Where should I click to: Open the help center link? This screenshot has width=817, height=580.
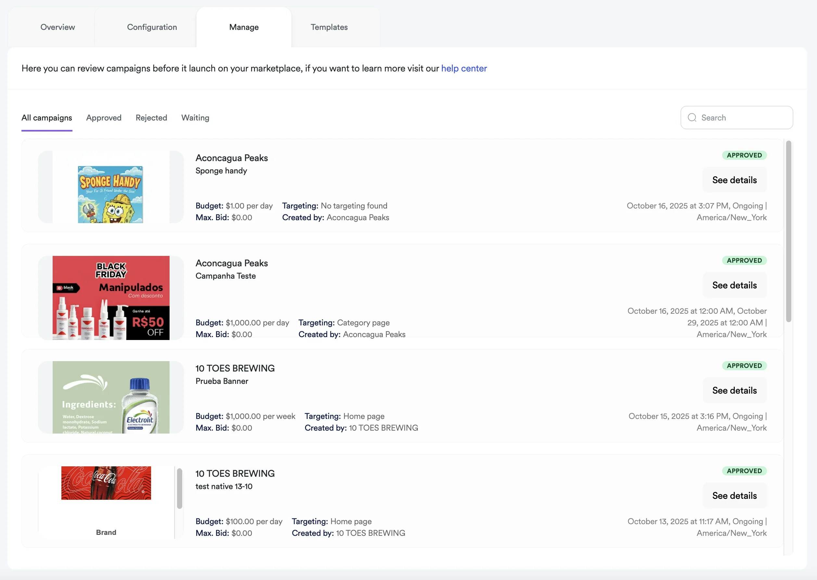[x=464, y=68]
